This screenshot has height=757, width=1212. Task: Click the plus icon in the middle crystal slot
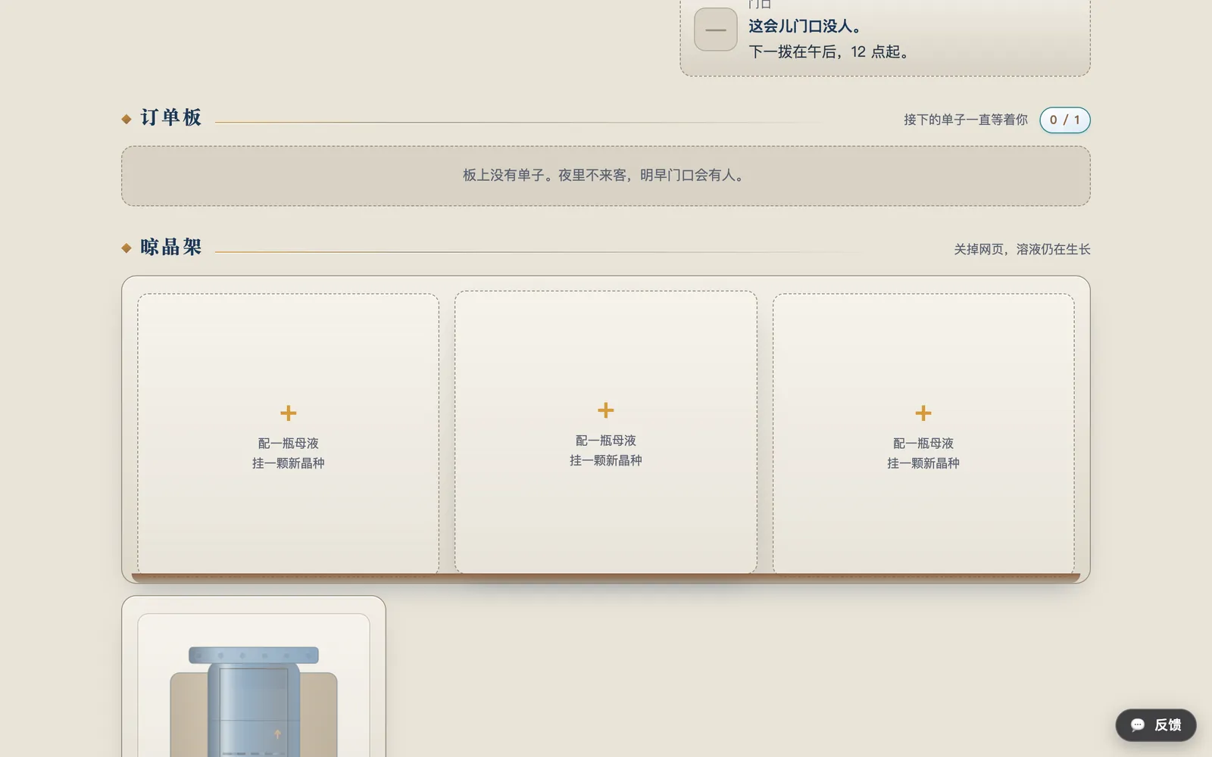605,410
